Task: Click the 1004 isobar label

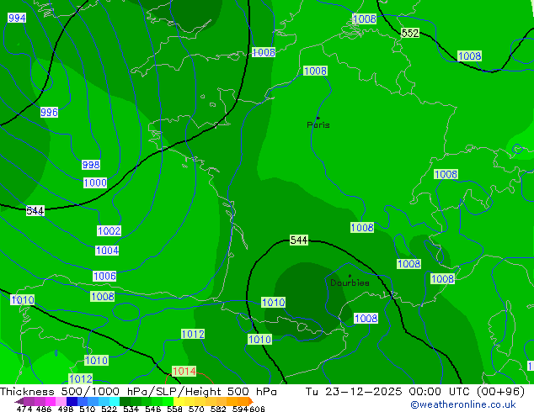Action: pos(107,251)
